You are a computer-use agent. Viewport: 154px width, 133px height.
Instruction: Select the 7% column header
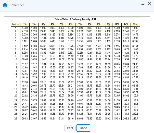(x=80, y=24)
